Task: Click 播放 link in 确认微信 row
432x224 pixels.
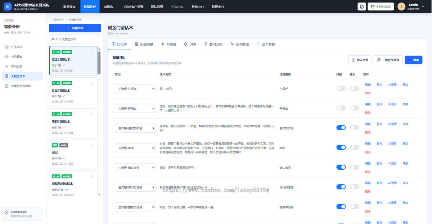Action: pos(406,163)
